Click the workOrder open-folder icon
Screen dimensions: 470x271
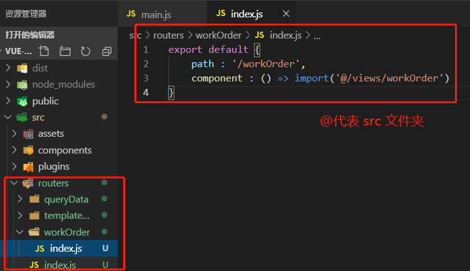point(34,231)
